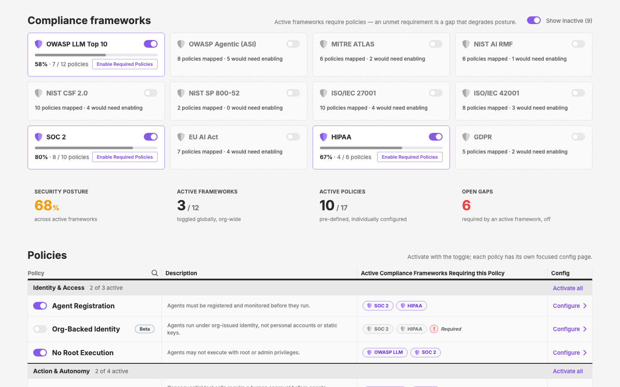Click the 68% Security Posture value
The width and height of the screenshot is (620, 387).
(x=46, y=206)
